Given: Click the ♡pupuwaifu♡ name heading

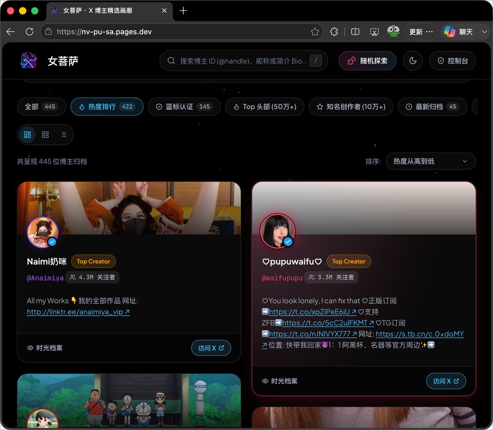Looking at the screenshot, I should [x=292, y=261].
